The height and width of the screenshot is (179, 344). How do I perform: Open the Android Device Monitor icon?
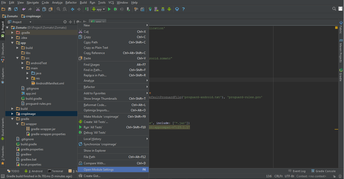coord(169,9)
